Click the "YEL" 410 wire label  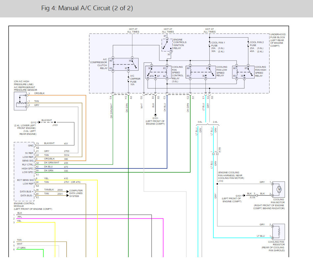tap(46, 178)
